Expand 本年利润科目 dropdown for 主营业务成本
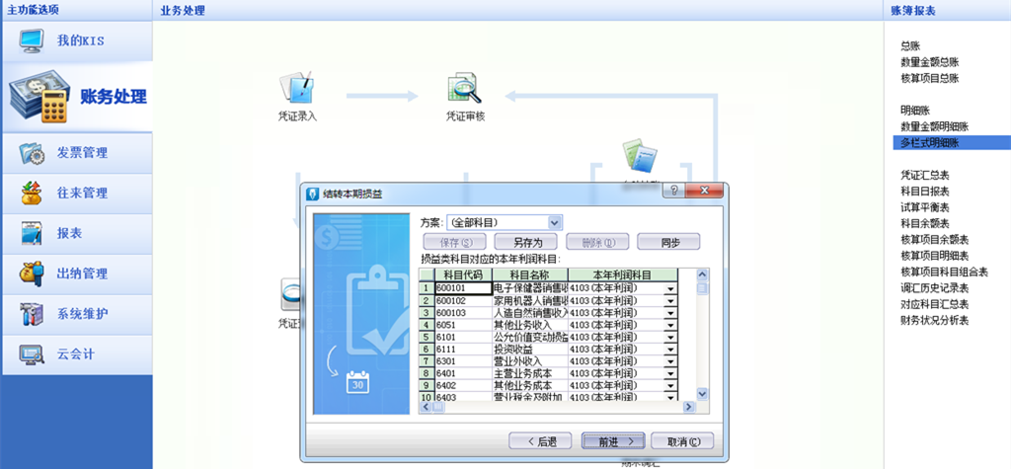 pos(670,373)
